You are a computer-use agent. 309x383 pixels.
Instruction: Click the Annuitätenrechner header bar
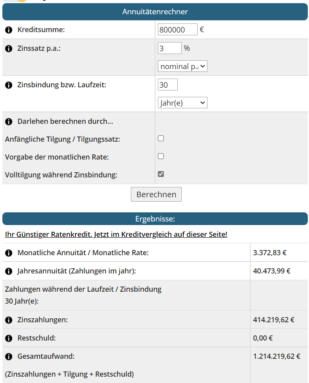[x=155, y=12]
